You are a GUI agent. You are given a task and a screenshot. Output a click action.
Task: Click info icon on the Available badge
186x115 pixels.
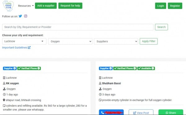pyautogui.click(x=153, y=68)
